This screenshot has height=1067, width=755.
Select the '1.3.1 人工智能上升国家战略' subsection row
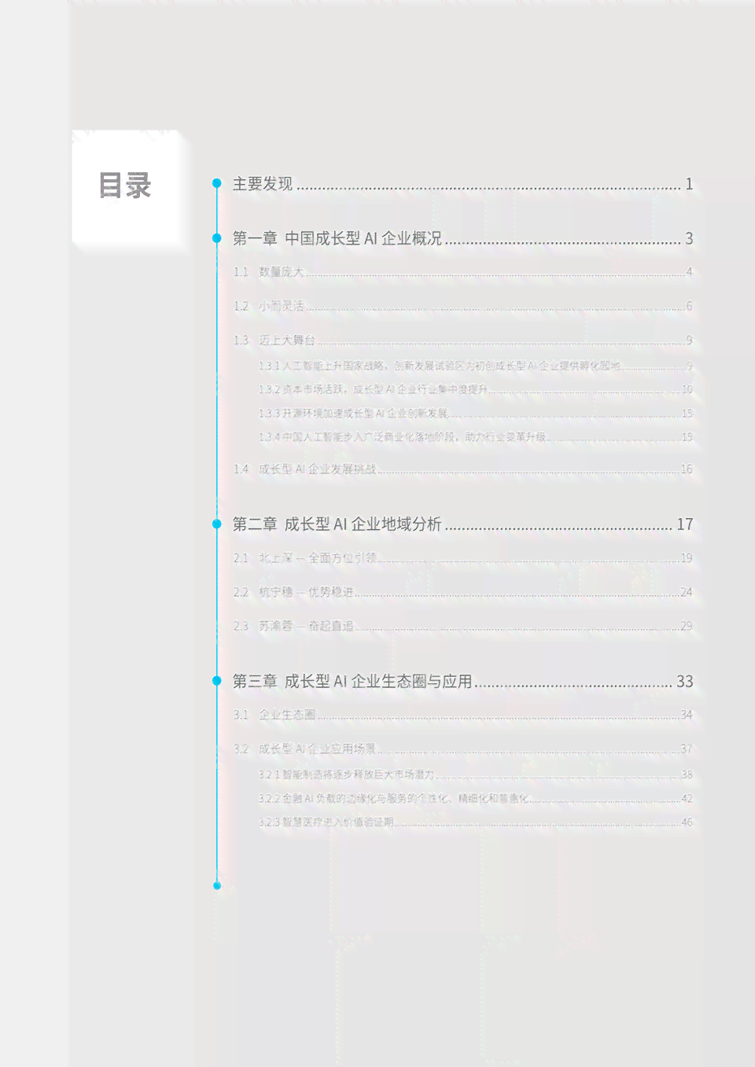pyautogui.click(x=475, y=366)
